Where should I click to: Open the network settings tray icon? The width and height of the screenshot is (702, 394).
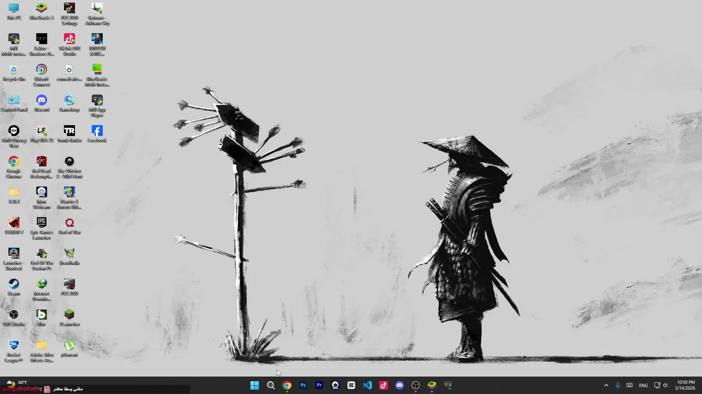(657, 385)
